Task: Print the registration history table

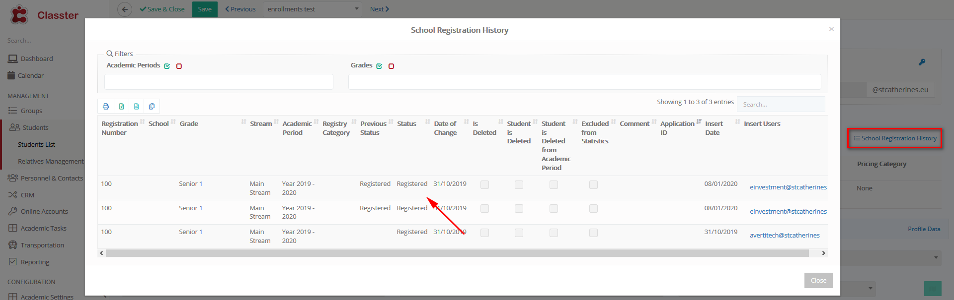Action: coord(106,106)
